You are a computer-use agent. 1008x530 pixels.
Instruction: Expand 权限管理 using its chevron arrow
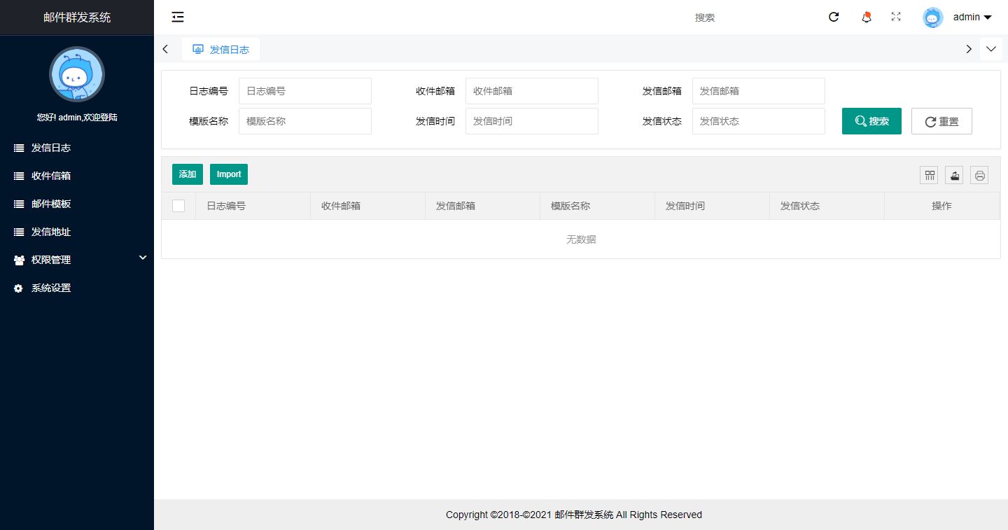tap(143, 258)
